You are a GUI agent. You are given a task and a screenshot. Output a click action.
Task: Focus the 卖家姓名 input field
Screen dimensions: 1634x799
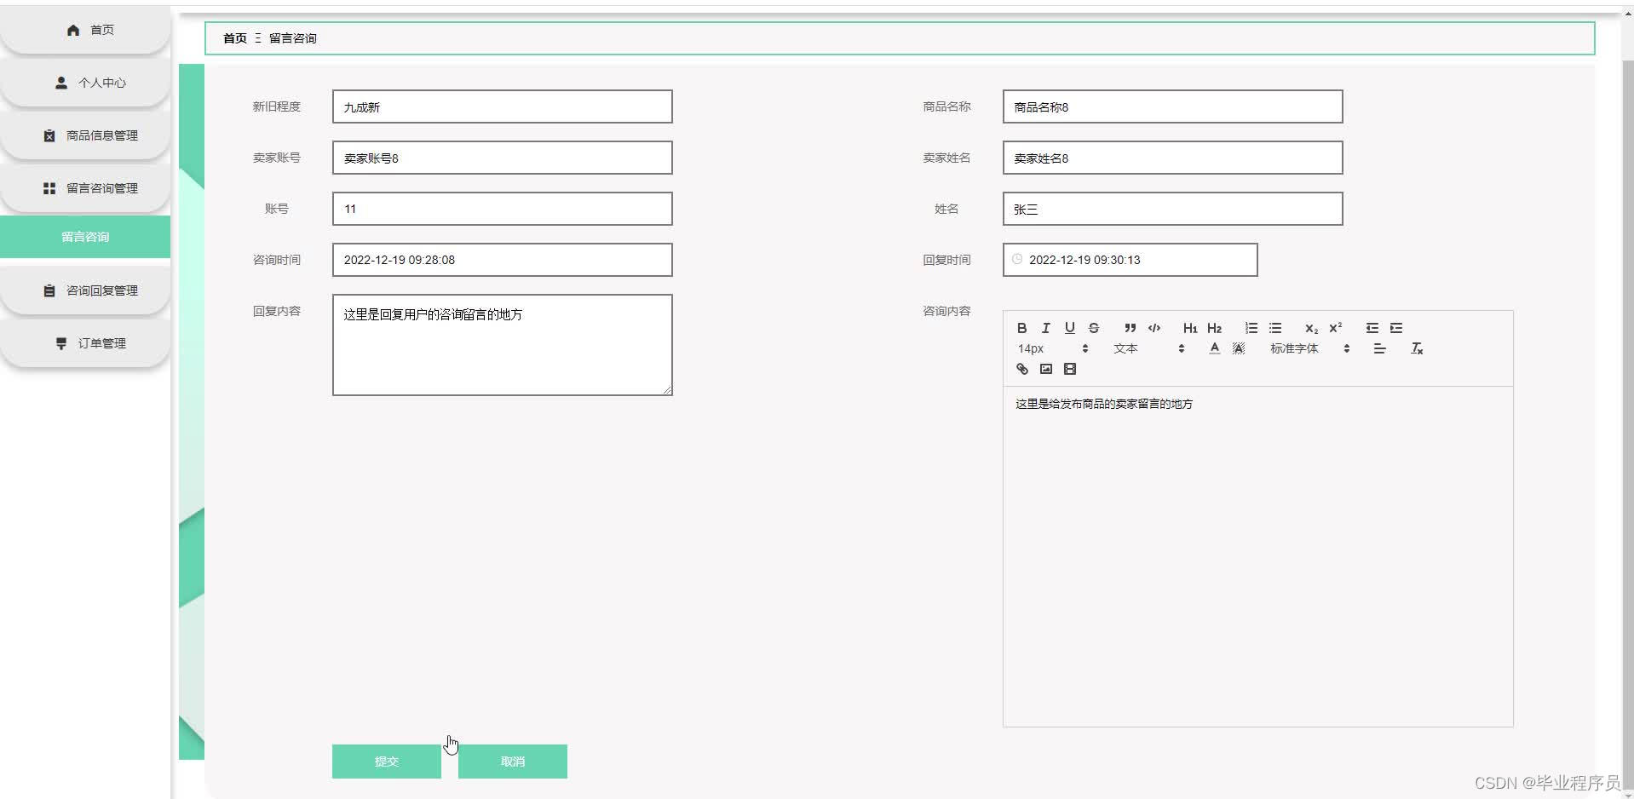[x=1173, y=158]
